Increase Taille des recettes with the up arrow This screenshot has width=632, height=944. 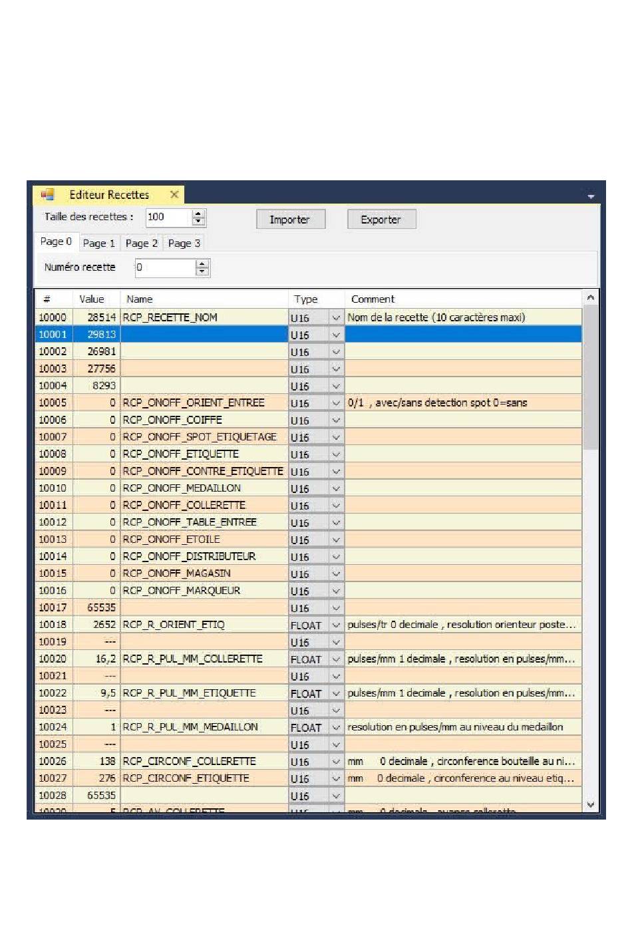tap(198, 214)
